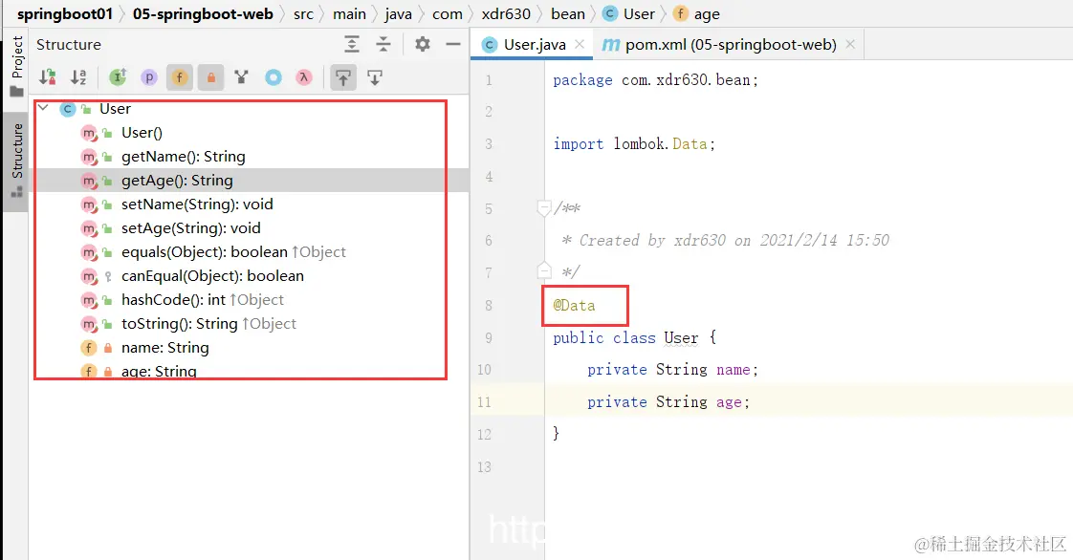
Task: Close the pom.xml tab
Action: [x=850, y=44]
